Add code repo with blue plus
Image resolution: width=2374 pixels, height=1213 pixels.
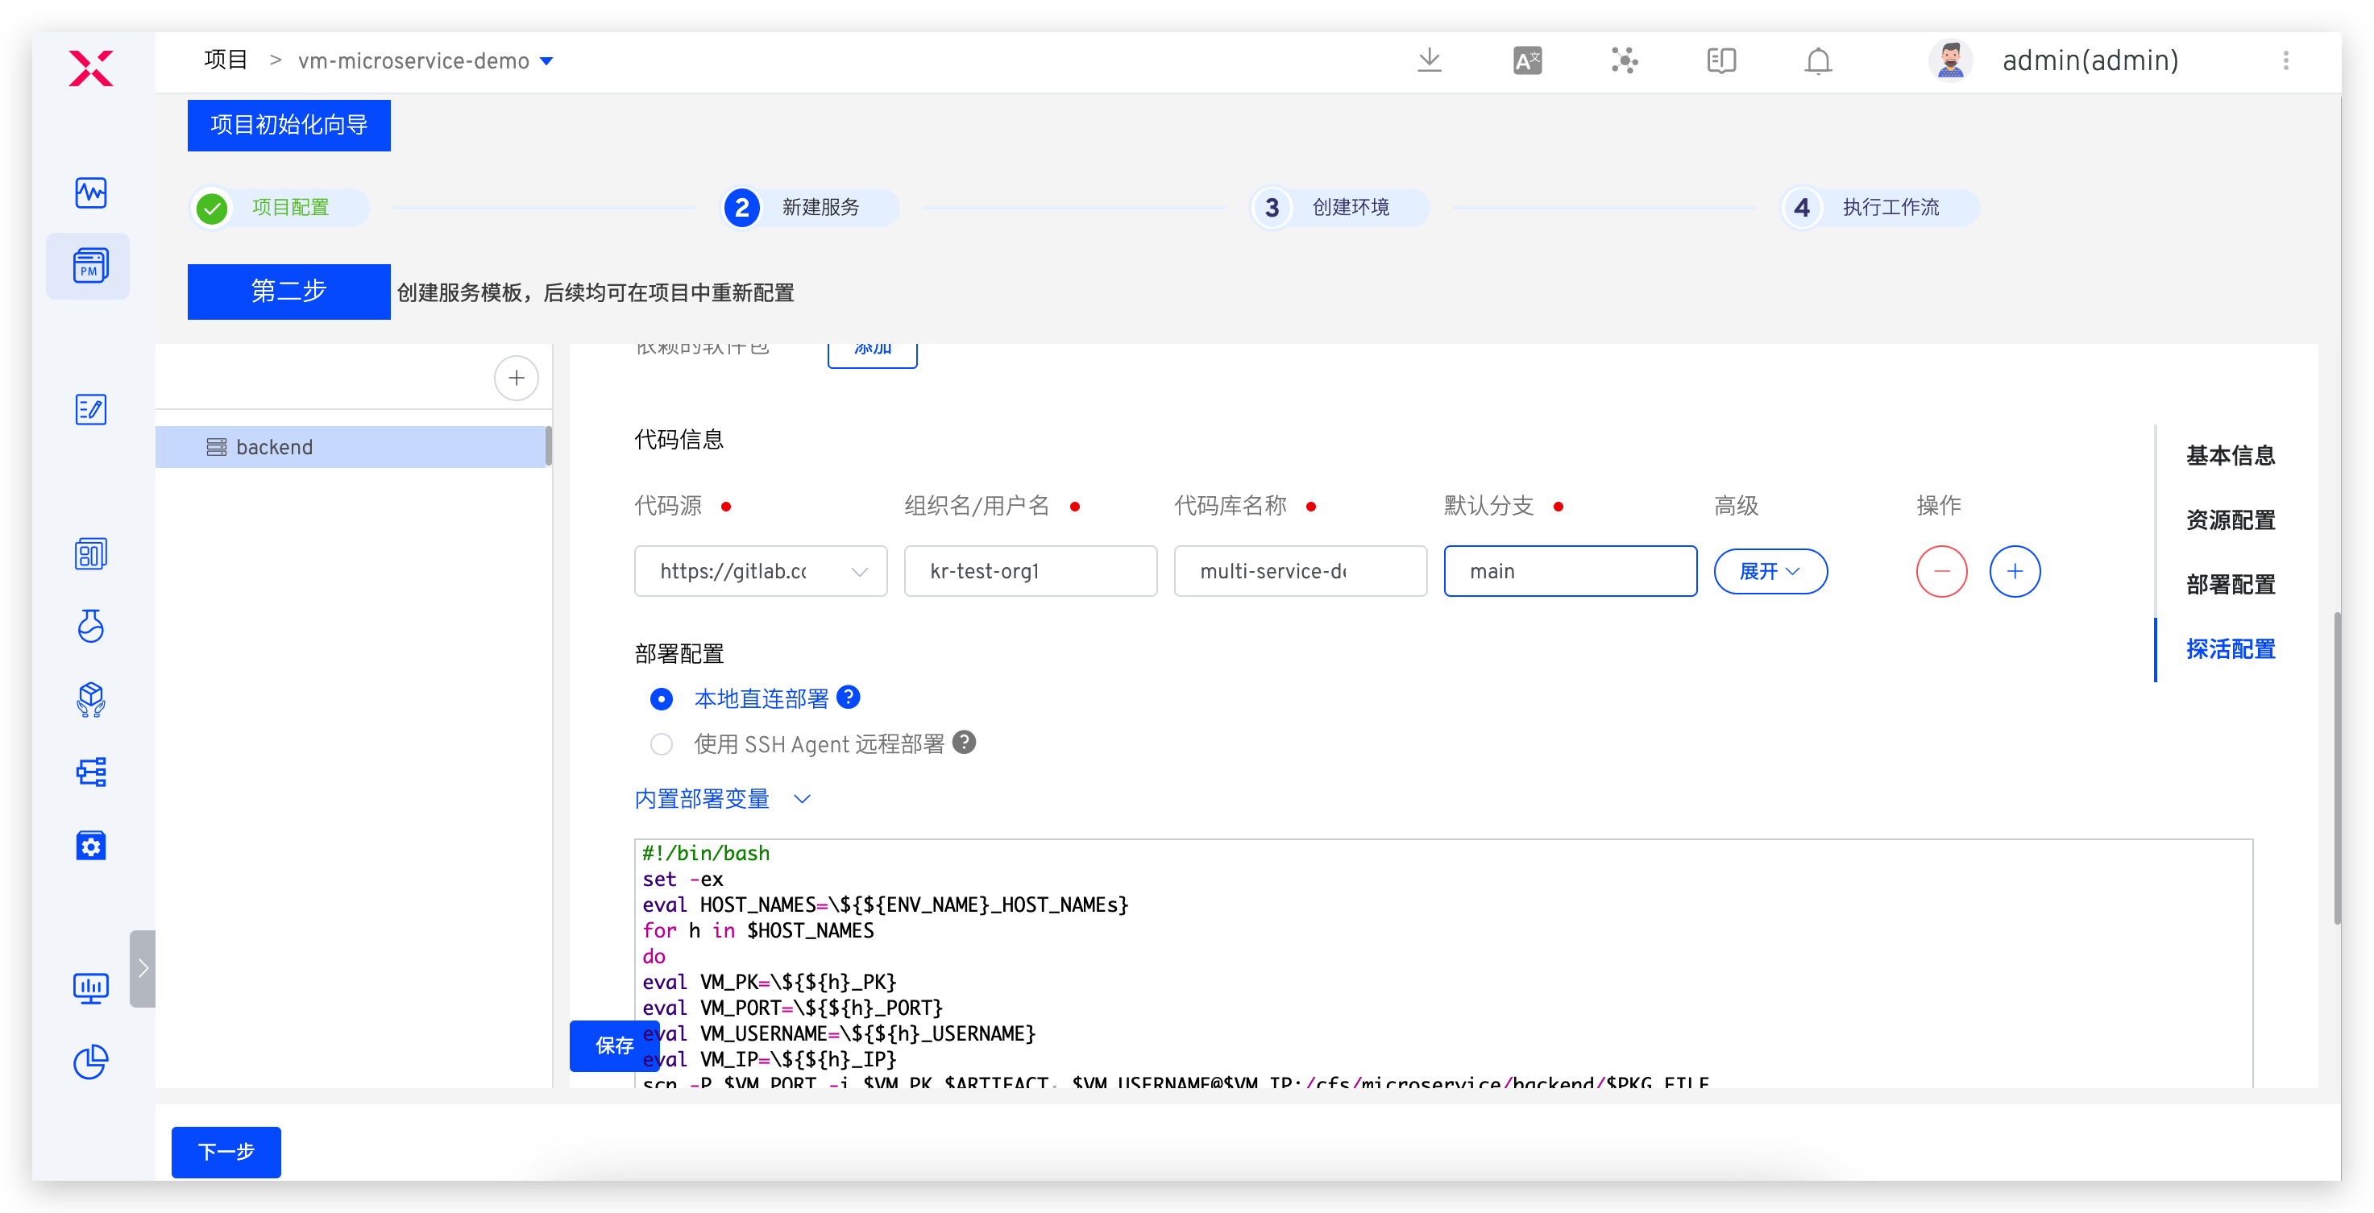(x=2015, y=571)
